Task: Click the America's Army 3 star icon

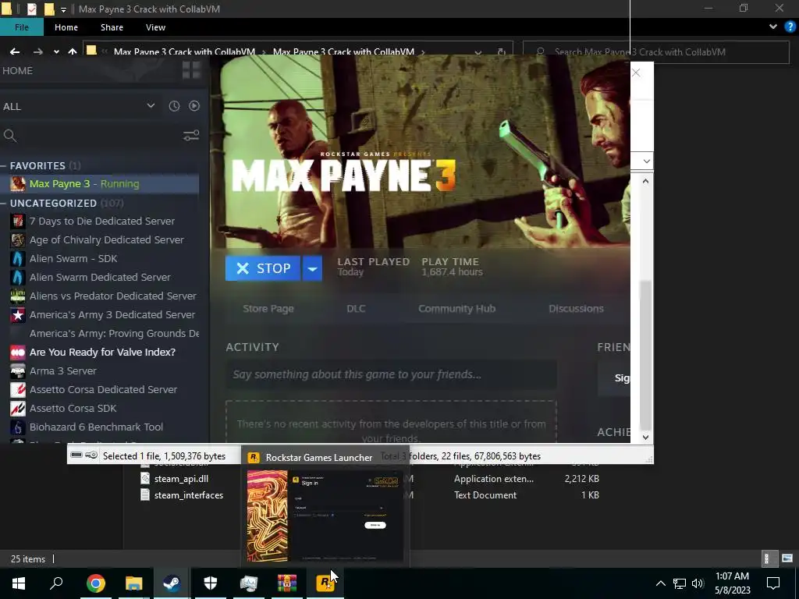Action: click(18, 315)
